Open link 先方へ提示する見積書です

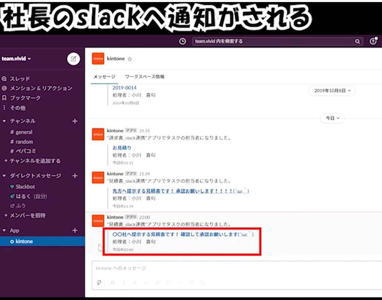tap(181, 191)
